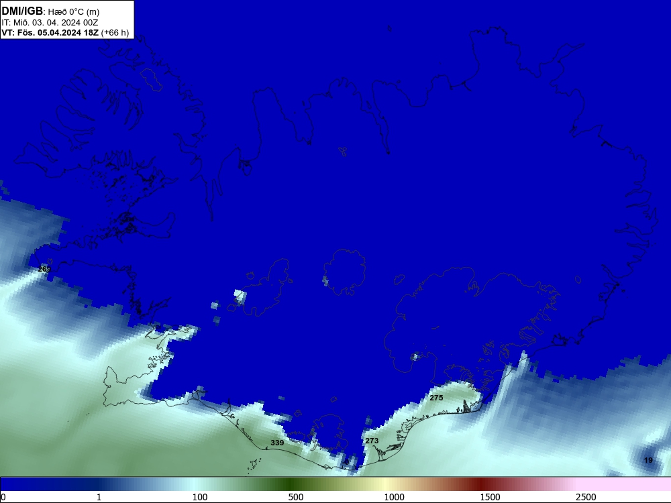The image size is (671, 503).
Task: Click the initial time line 'IT: Mið. 03. 04. 2024 00Z'
Action: [x=50, y=23]
